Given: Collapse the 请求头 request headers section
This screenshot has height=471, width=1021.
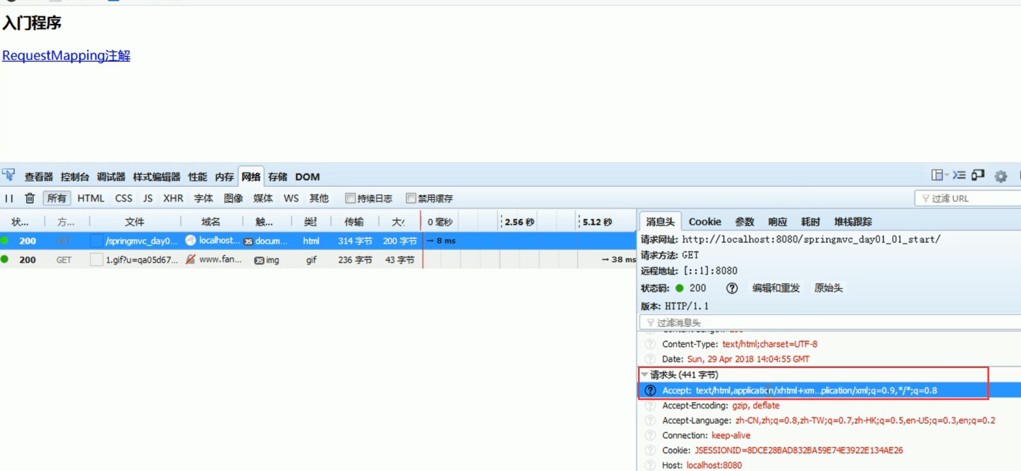Looking at the screenshot, I should coord(645,375).
